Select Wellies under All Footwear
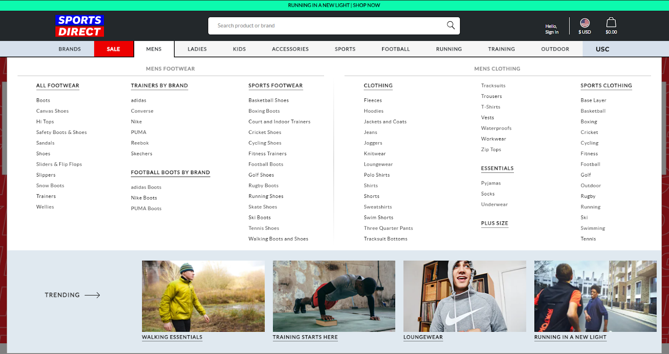Screen dimensions: 669x354 (45, 207)
